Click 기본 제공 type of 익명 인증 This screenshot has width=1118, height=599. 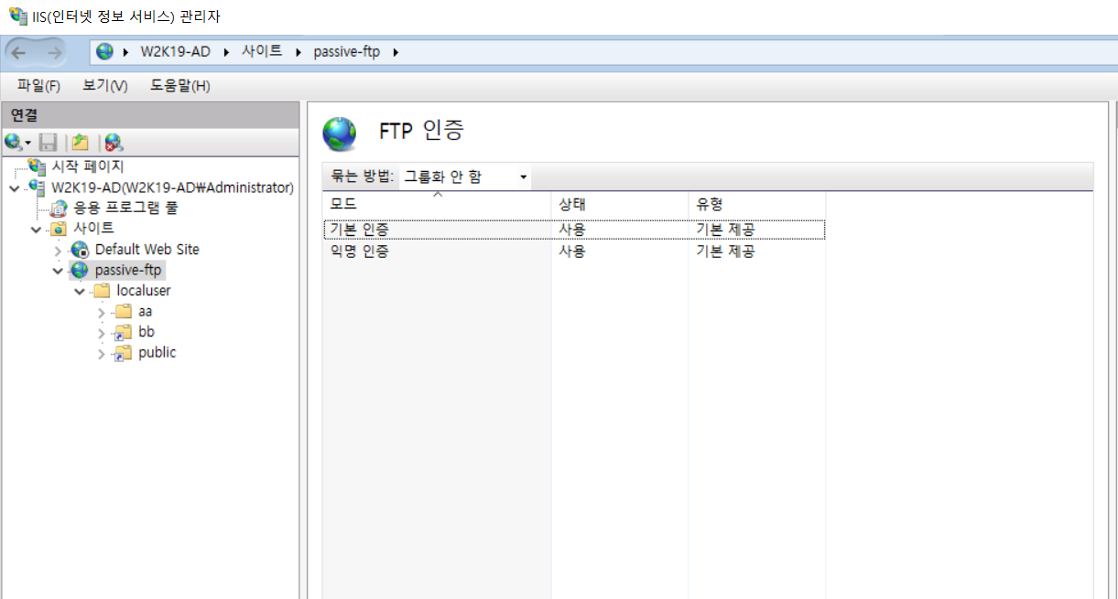coord(725,251)
